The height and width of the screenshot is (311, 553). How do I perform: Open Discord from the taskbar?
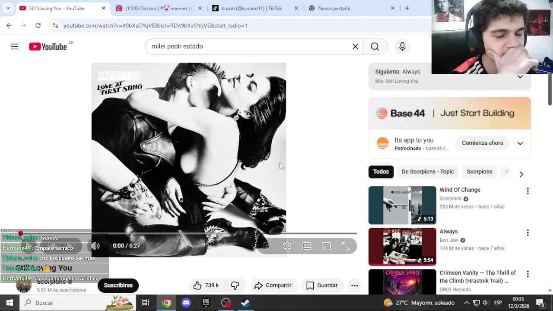pos(186,303)
